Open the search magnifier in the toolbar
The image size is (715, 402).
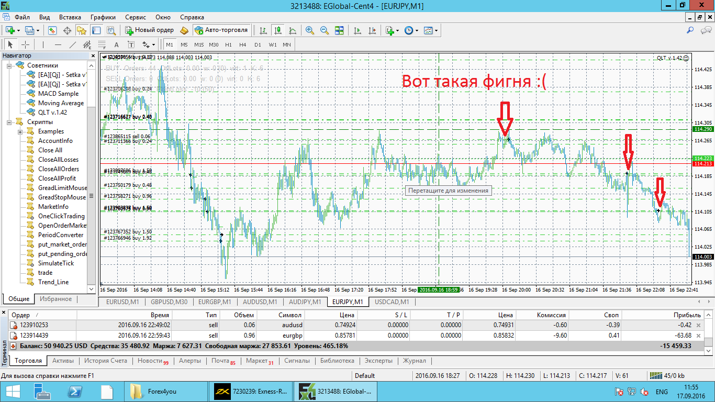click(x=691, y=30)
